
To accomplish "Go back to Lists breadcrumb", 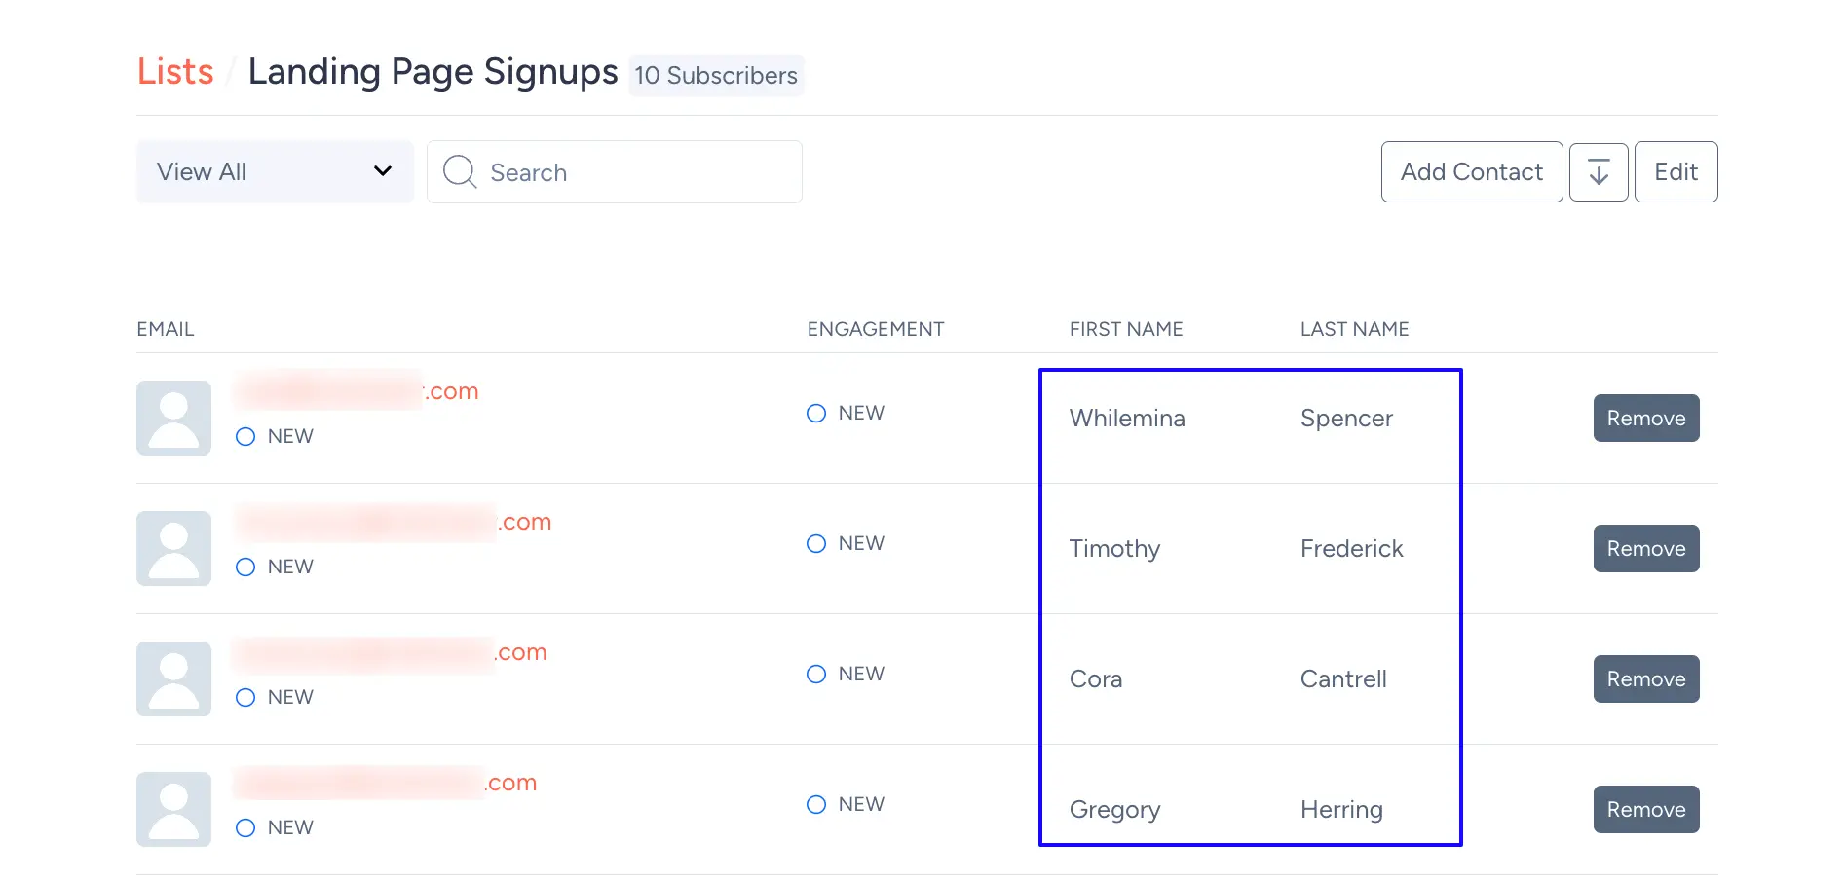I will tap(175, 72).
